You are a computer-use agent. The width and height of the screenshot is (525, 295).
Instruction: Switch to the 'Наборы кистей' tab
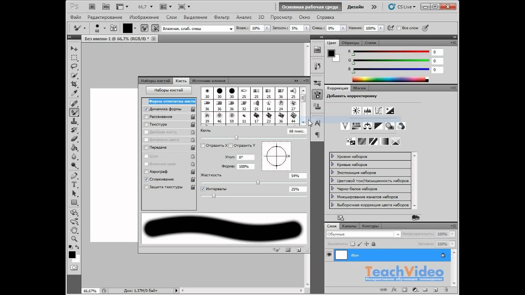click(x=155, y=81)
